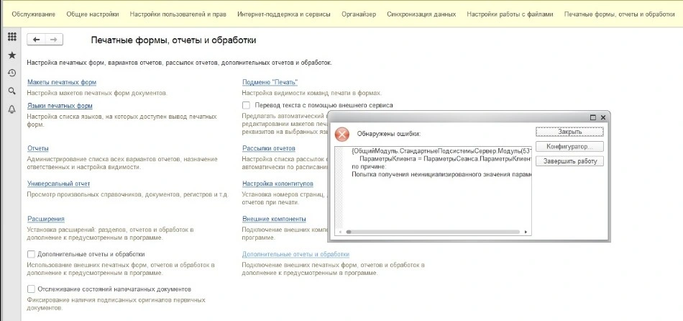Open History clock icon in sidebar
Image resolution: width=683 pixels, height=321 pixels.
[12, 73]
